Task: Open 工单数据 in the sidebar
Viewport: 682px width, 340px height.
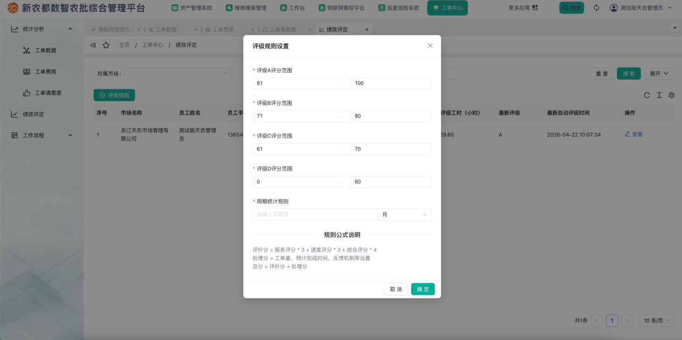Action: pos(46,51)
